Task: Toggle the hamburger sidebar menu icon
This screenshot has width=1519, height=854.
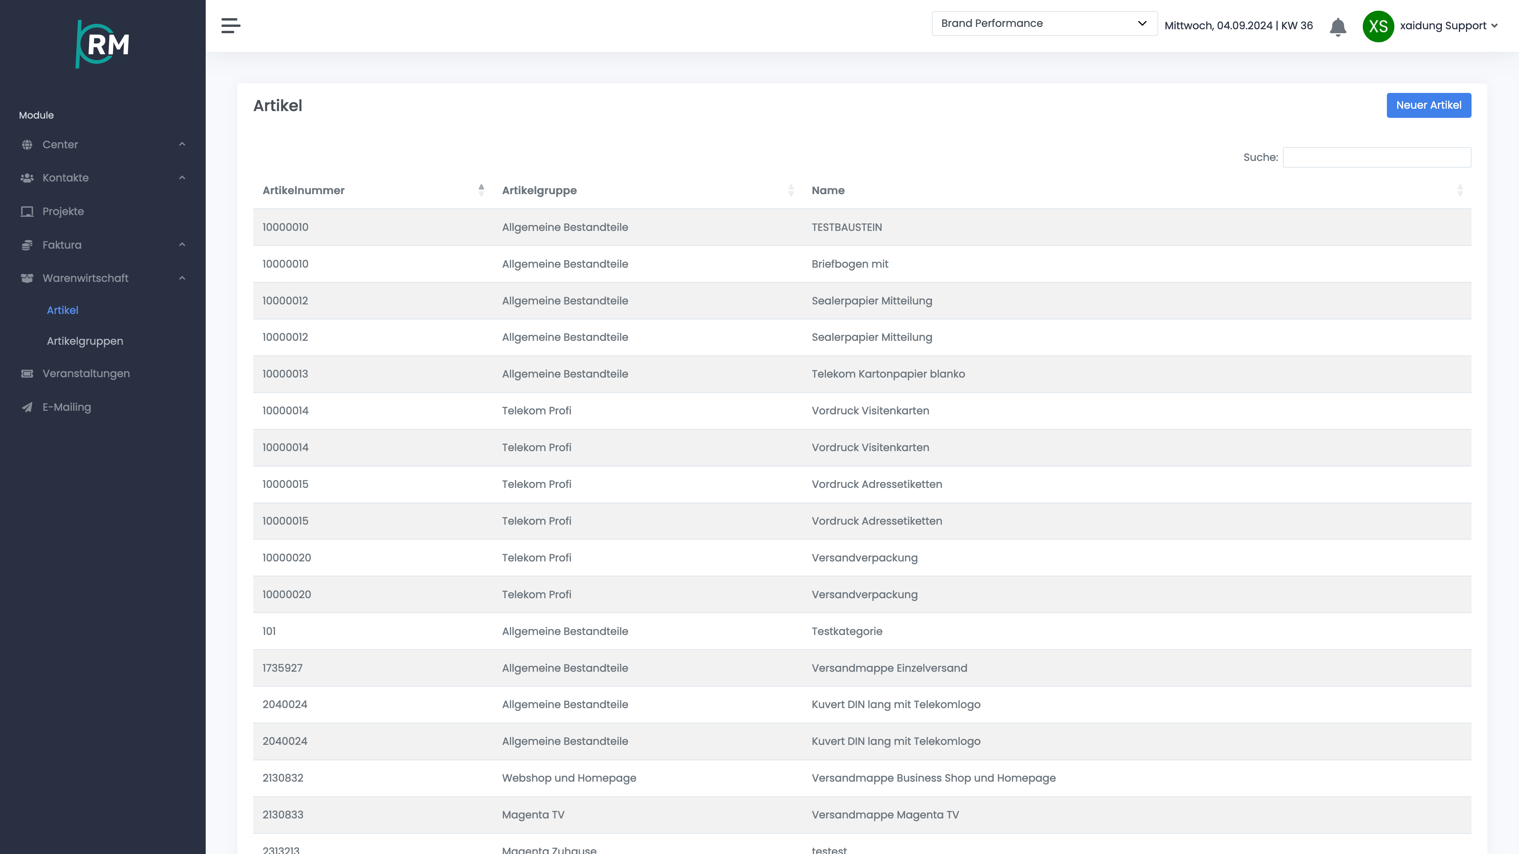Action: point(231,26)
